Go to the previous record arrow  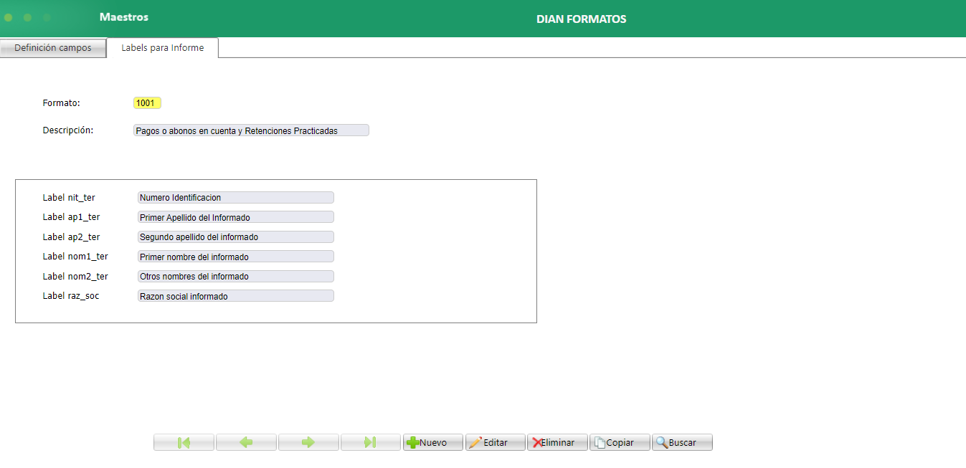point(246,442)
